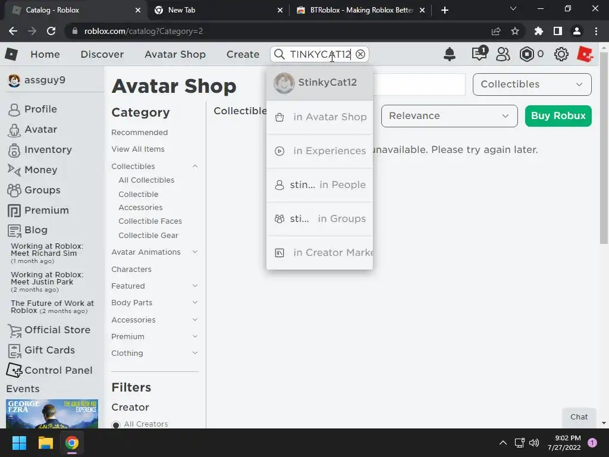
Task: Click the Blog sidebar icon
Action: 14,230
